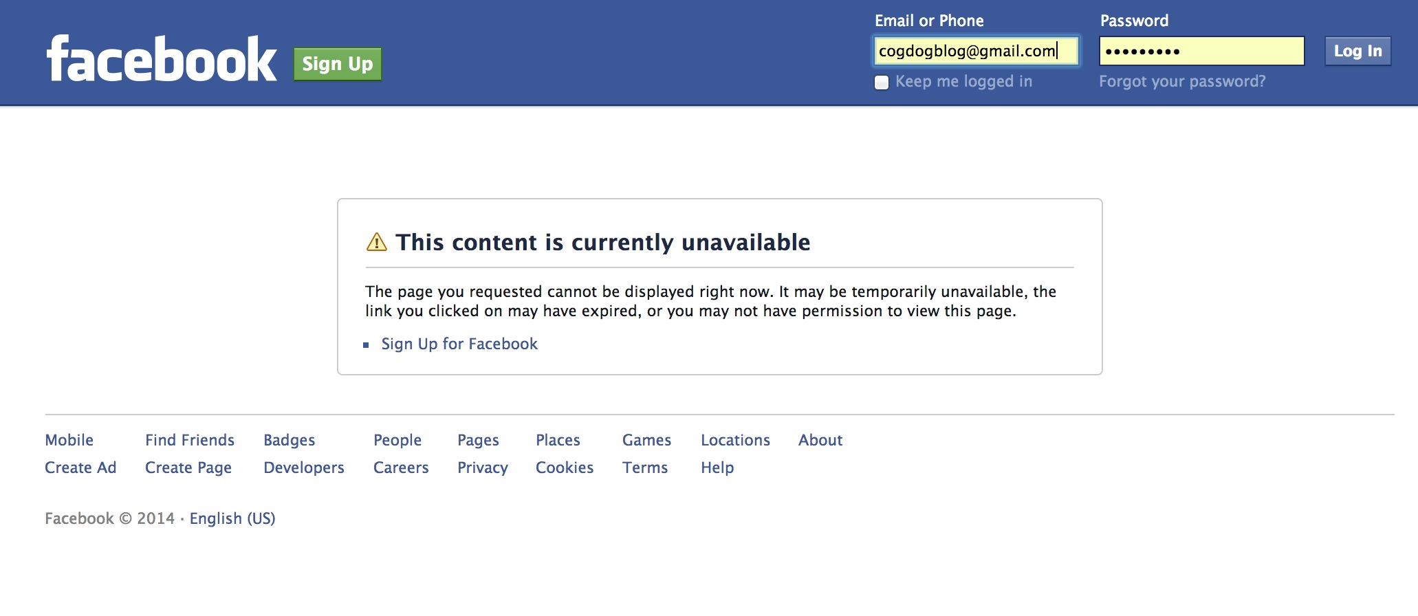Click the Help link in footer
This screenshot has width=1418, height=616.
coord(717,467)
